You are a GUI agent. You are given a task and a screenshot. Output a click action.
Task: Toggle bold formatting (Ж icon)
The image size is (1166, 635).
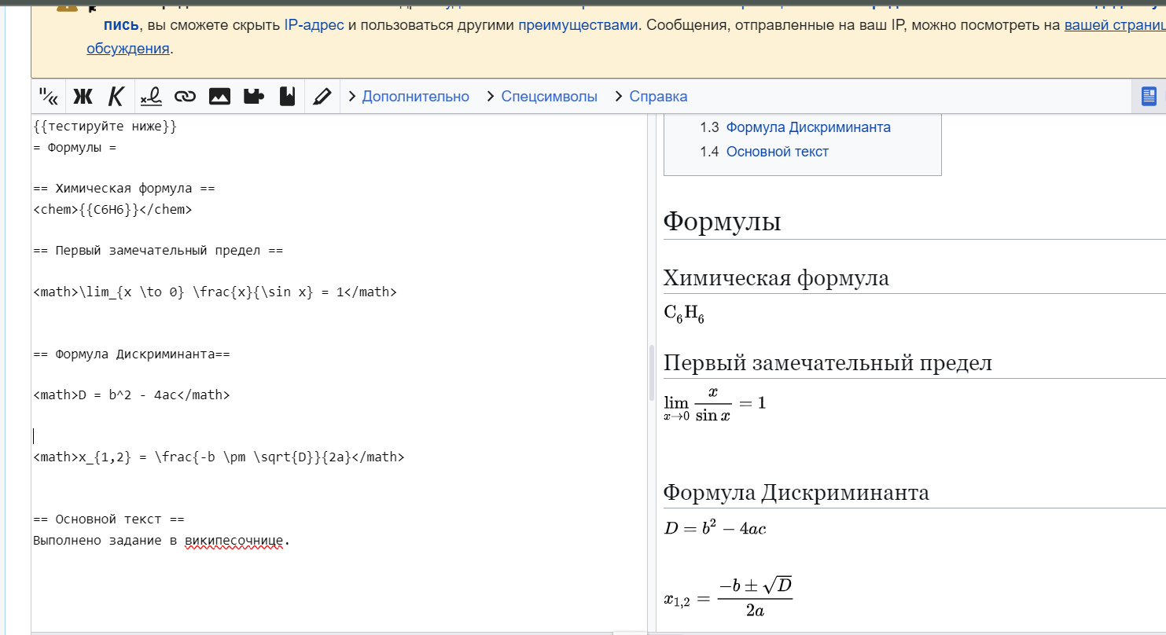click(x=83, y=97)
